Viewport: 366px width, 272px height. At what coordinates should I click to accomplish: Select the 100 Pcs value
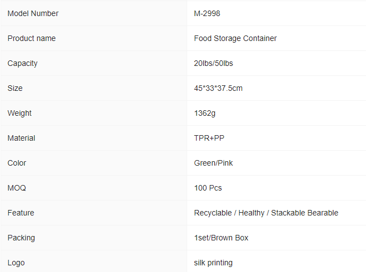point(208,188)
